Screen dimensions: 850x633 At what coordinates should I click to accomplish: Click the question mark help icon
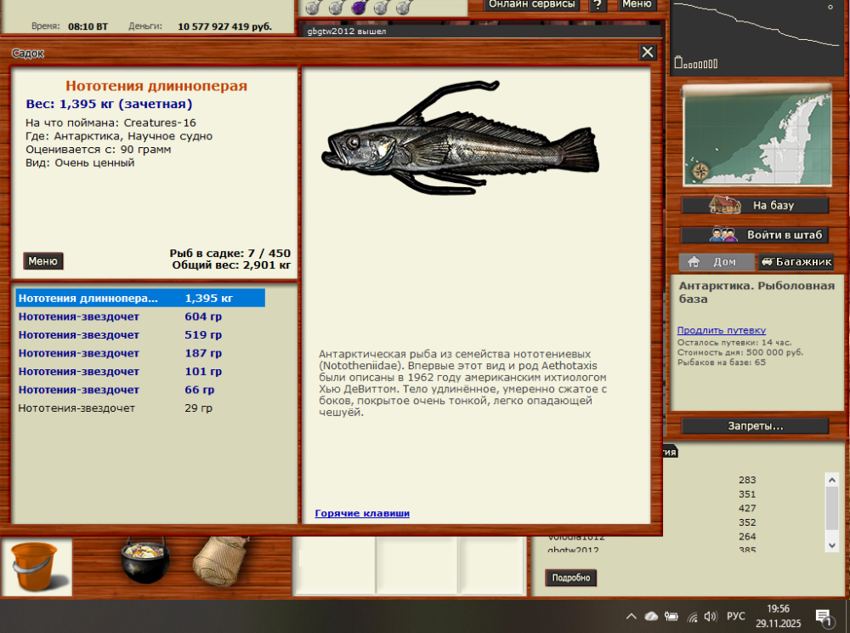[x=600, y=4]
